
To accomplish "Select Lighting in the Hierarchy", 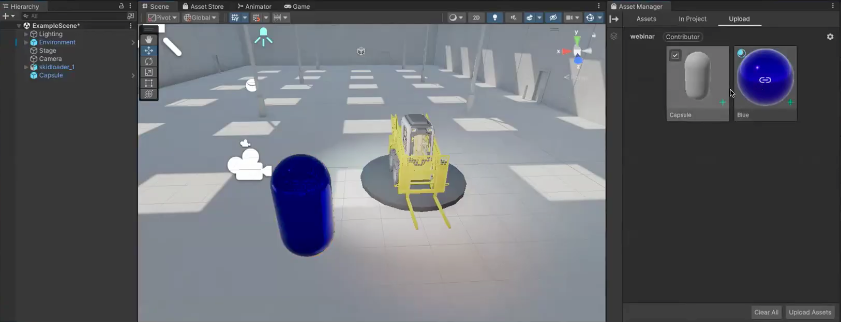I will tap(51, 34).
